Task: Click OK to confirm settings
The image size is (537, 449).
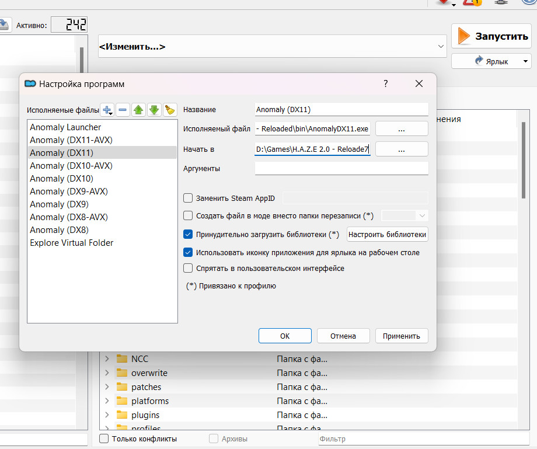Action: [x=285, y=336]
